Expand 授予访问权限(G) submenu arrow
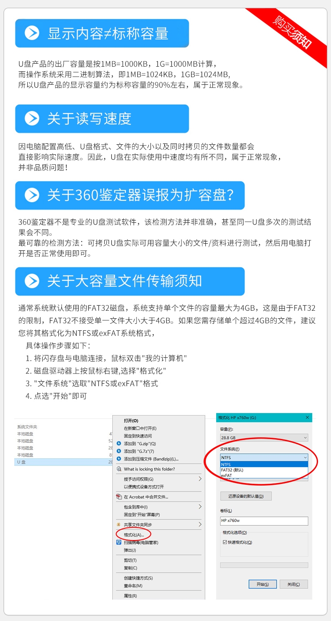331x621 pixels. click(x=200, y=479)
